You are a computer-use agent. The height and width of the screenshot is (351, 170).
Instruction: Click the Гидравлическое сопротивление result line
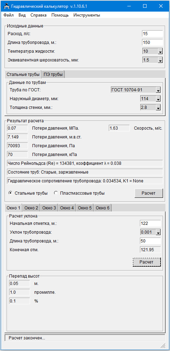click(85, 181)
